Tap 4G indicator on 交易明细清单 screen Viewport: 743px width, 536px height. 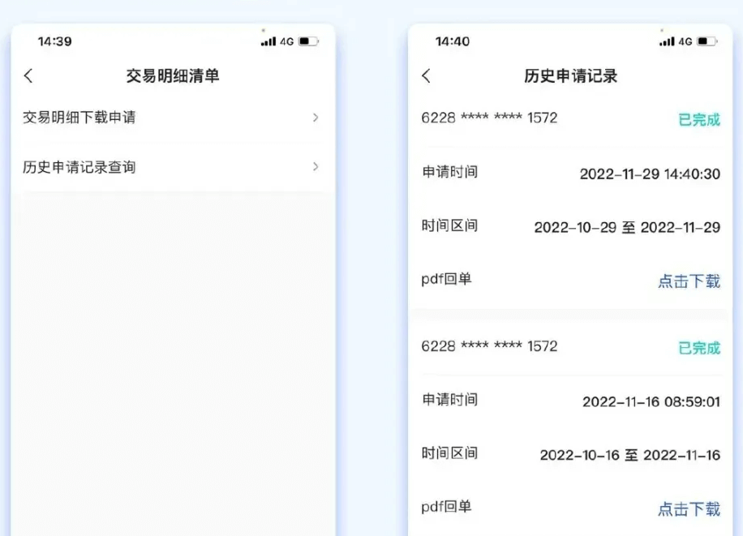tap(287, 41)
